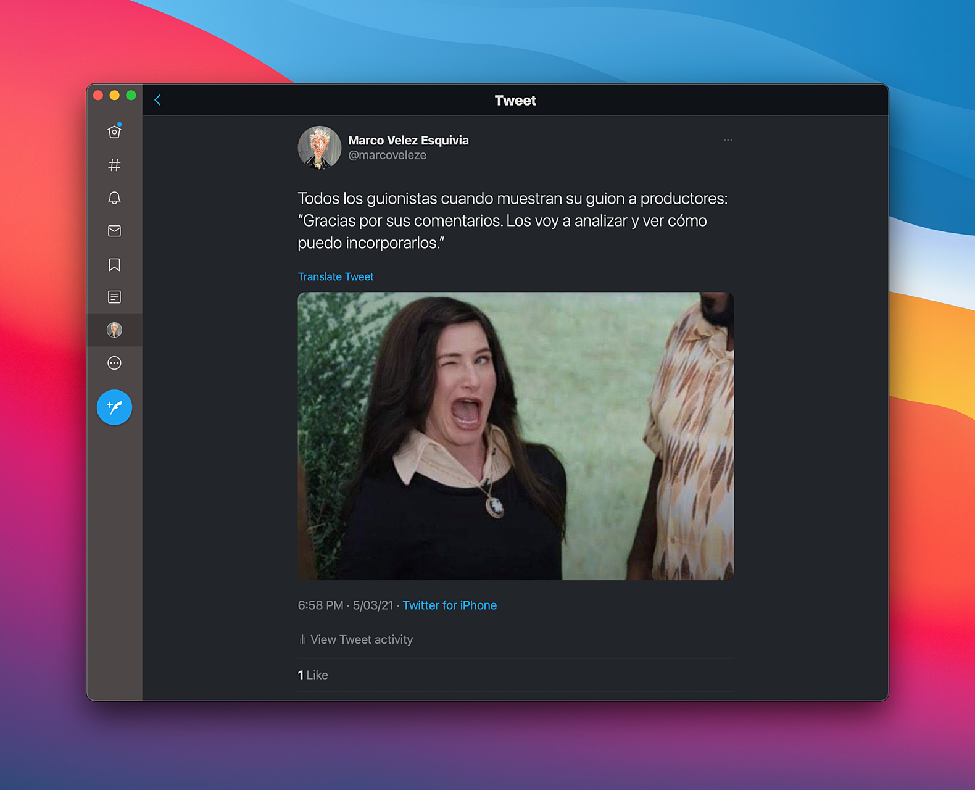Click the @marcoveleze handle

click(388, 156)
